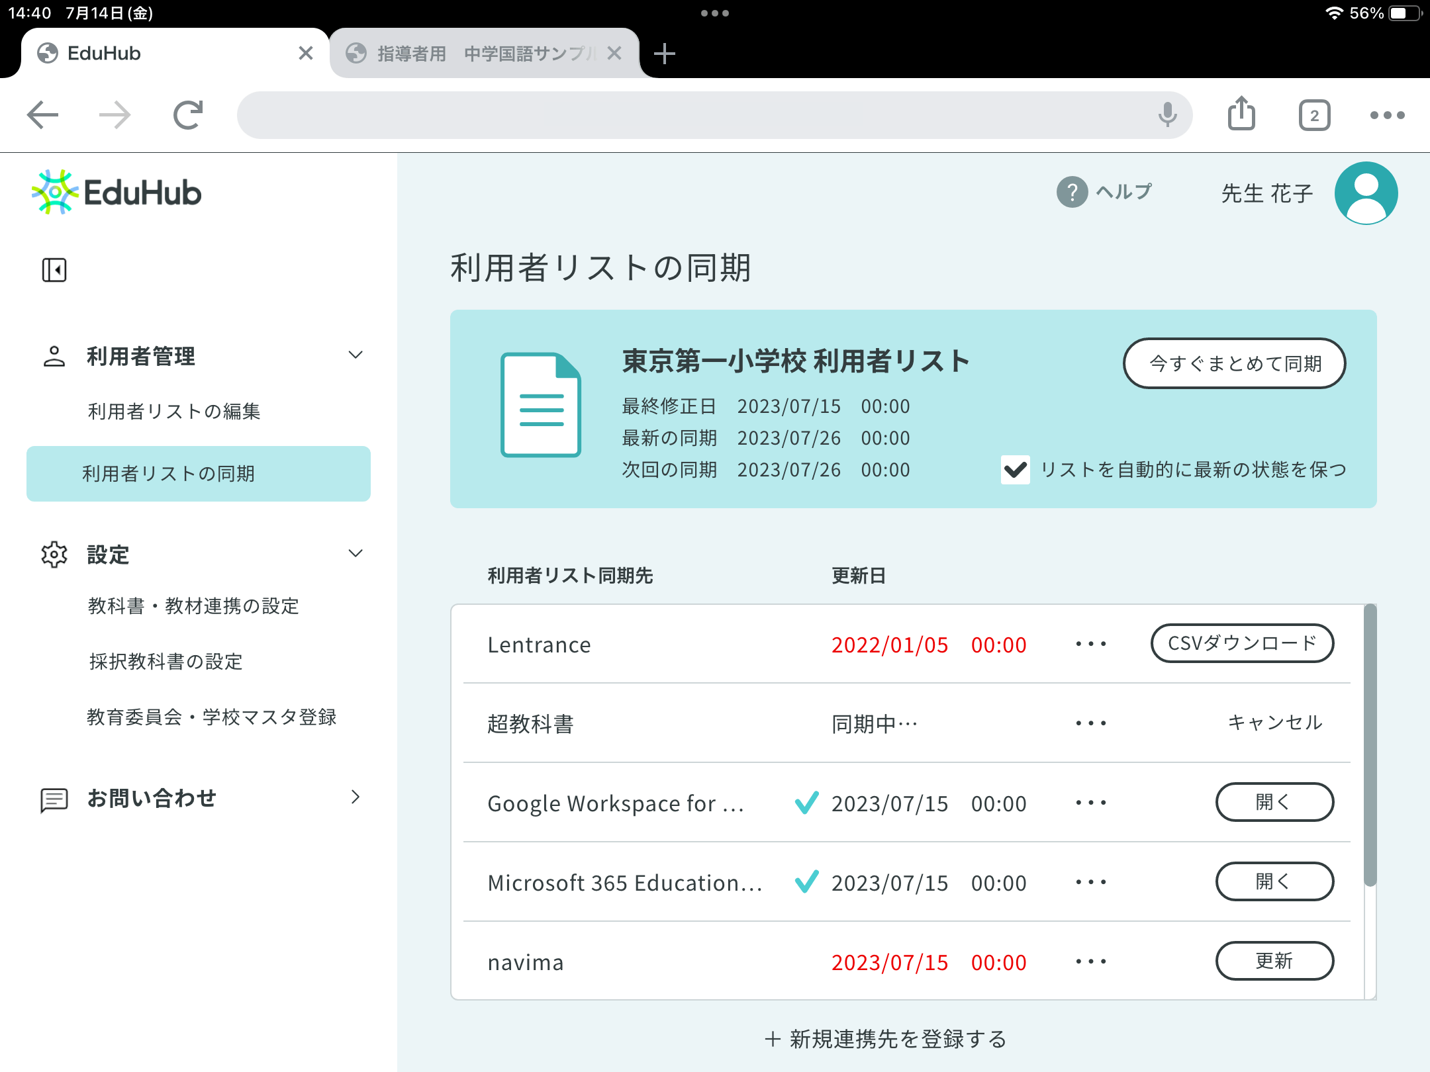The height and width of the screenshot is (1072, 1430).
Task: Click the 設定 gear icon
Action: point(54,555)
